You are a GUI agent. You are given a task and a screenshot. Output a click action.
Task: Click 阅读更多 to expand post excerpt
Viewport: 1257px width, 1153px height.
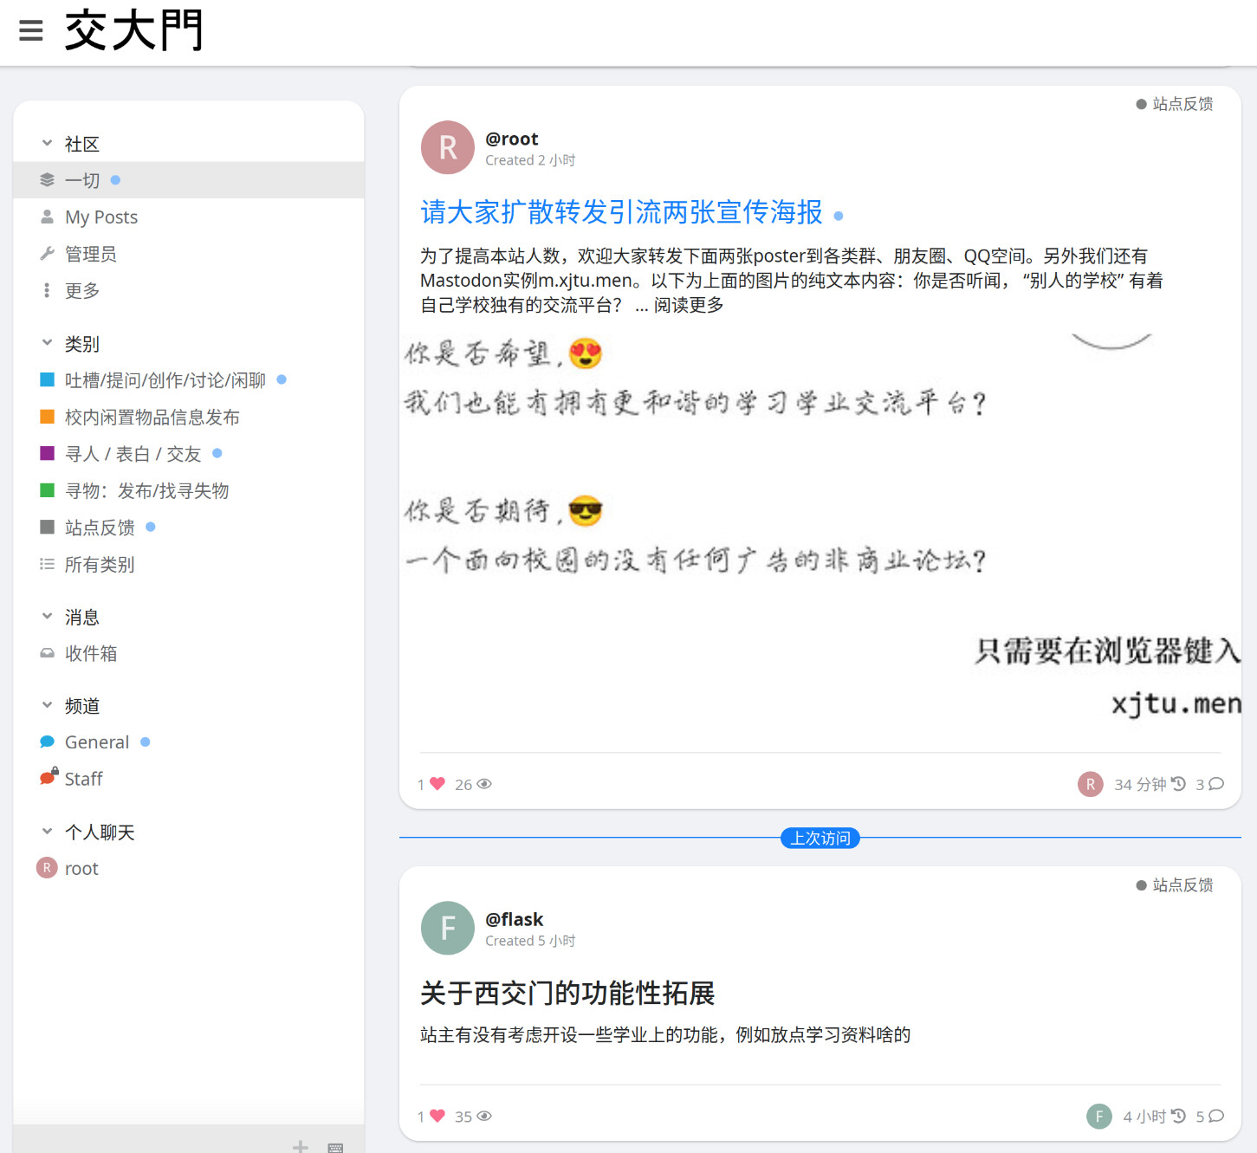688,306
